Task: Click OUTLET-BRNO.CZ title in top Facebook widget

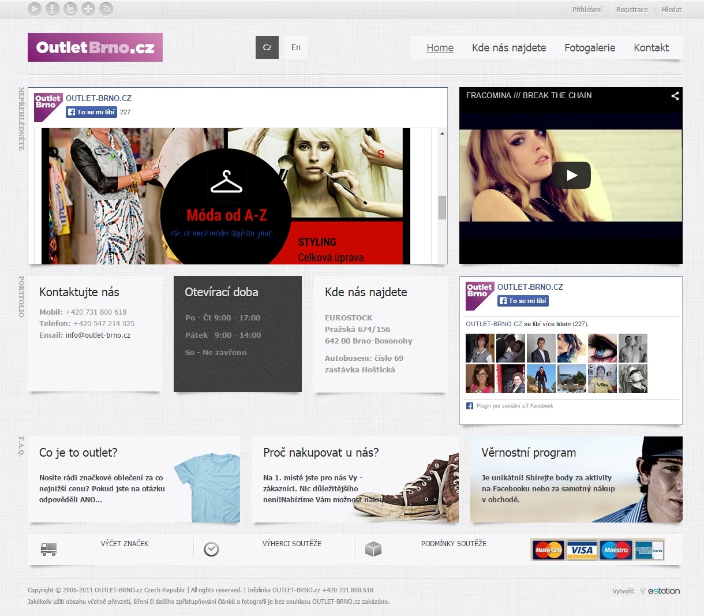Action: [99, 98]
